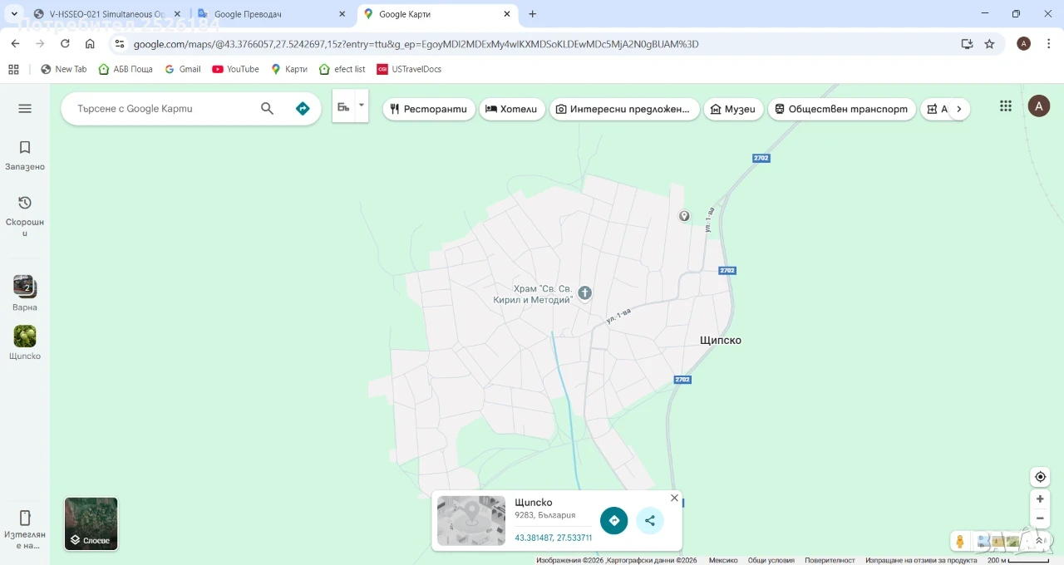The image size is (1064, 565).
Task: Click the address bar URL
Action: pyautogui.click(x=416, y=44)
